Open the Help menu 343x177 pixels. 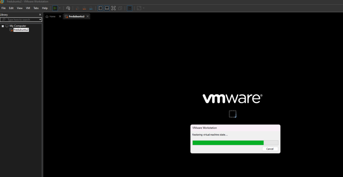click(x=45, y=8)
